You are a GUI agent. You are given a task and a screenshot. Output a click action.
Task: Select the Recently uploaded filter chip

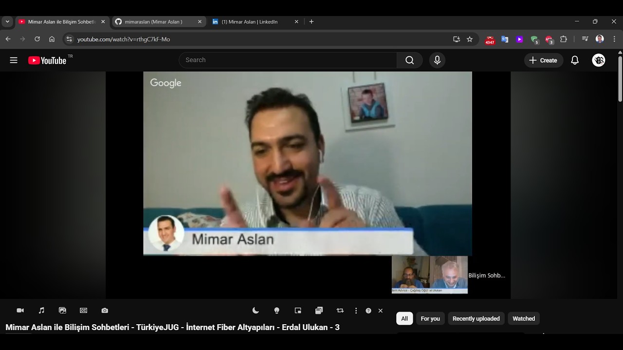click(476, 319)
